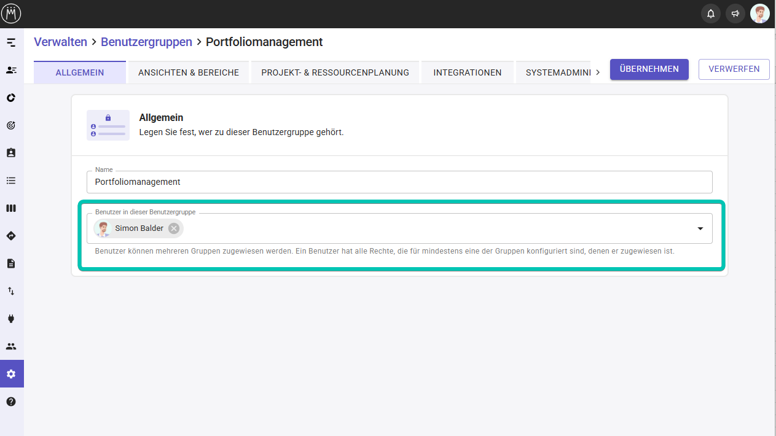The width and height of the screenshot is (776, 436).
Task: Open the Projekt- & Ressourcenplanung tab
Action: 335,72
